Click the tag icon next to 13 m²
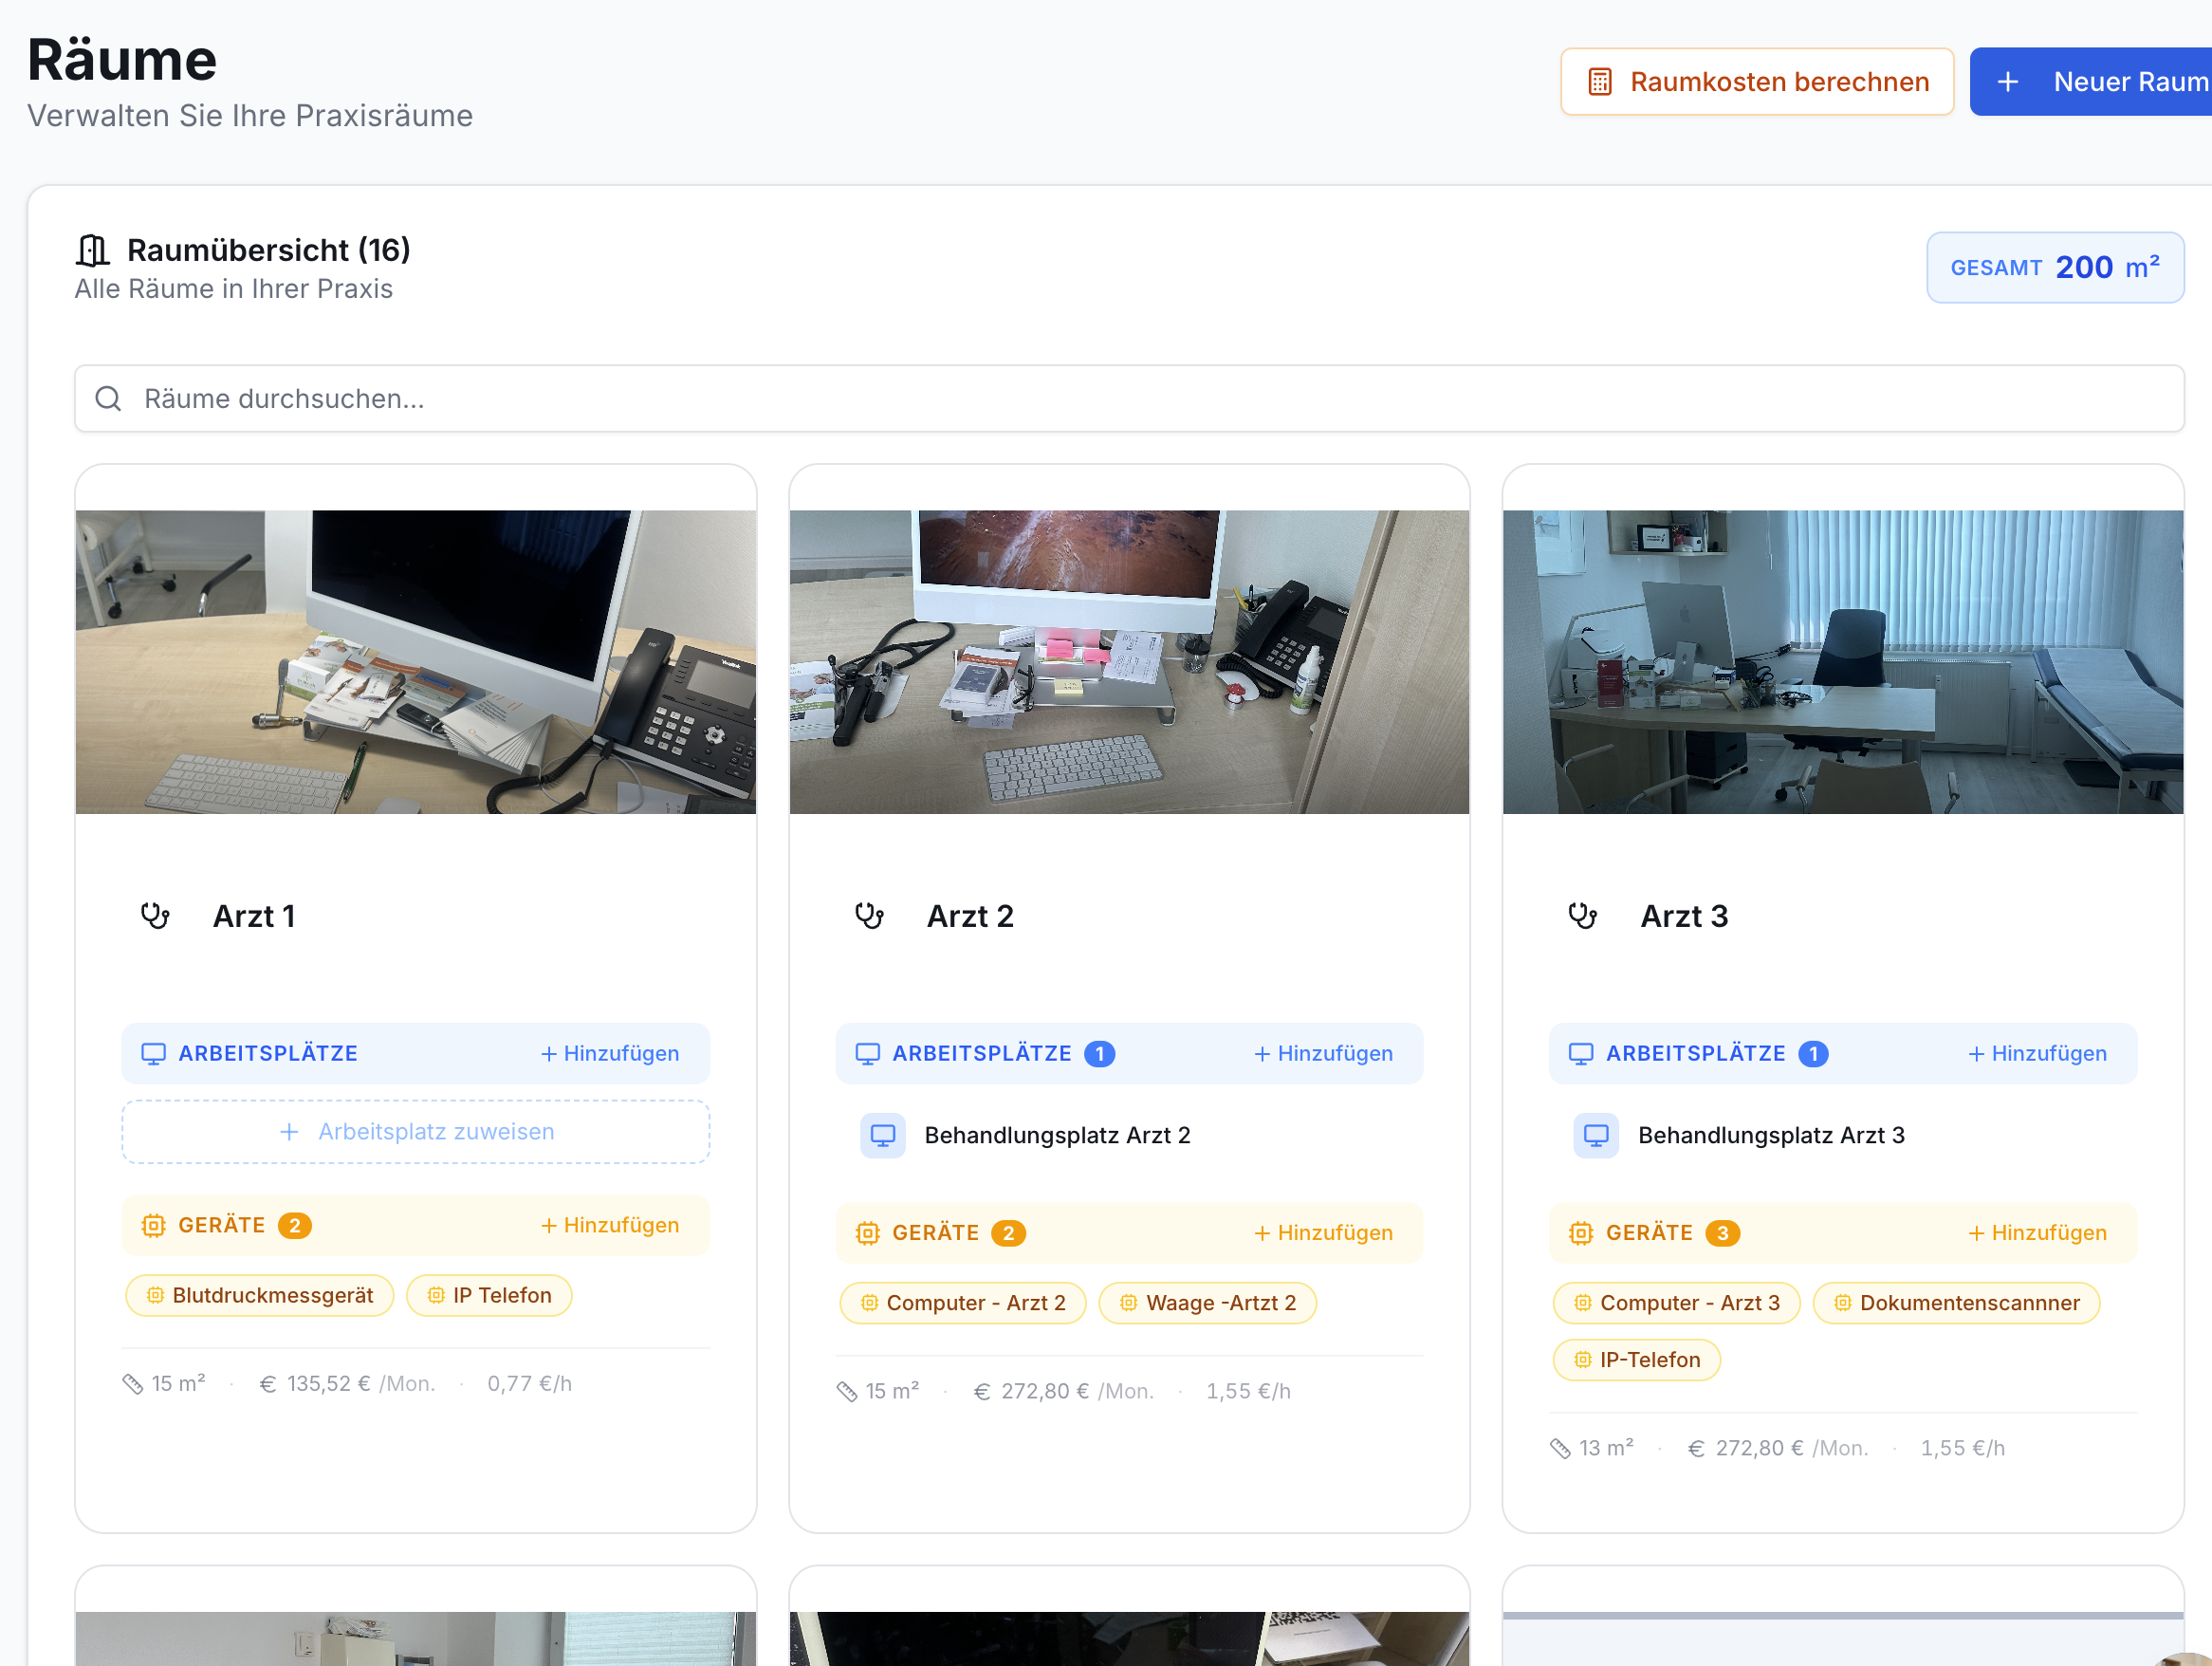 click(1560, 1449)
